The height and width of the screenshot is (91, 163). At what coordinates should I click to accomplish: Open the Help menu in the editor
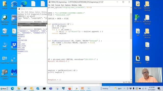coord(80,5)
